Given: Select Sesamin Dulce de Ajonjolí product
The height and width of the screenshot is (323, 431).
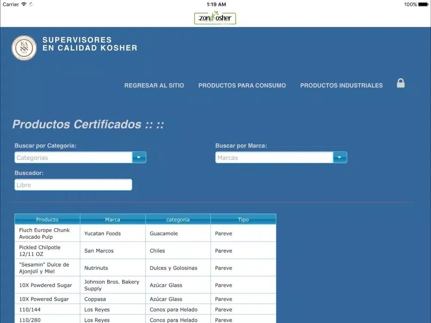Looking at the screenshot, I should [x=47, y=268].
